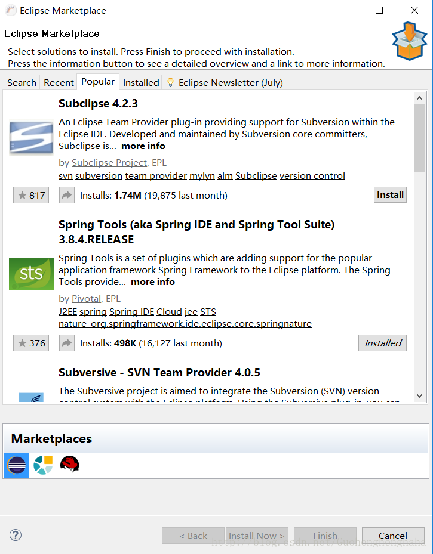Click the Marketplaces section header

(x=51, y=439)
